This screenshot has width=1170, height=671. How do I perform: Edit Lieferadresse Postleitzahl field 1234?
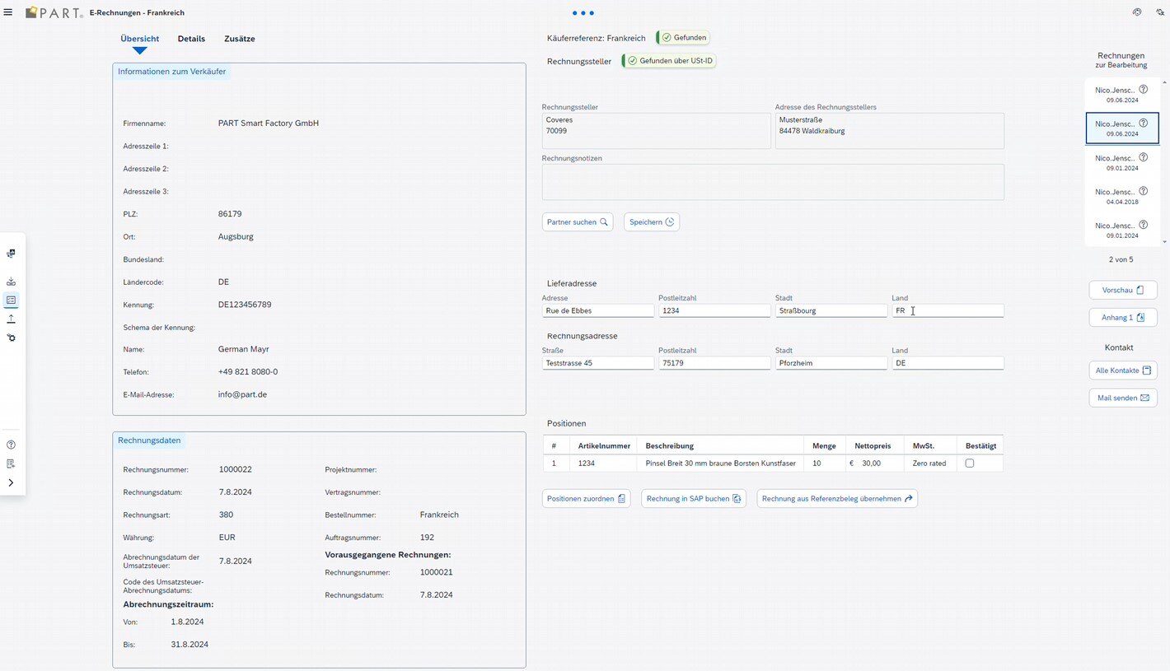714,311
